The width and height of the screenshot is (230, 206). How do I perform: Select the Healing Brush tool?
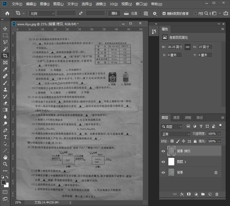[x=5, y=76]
